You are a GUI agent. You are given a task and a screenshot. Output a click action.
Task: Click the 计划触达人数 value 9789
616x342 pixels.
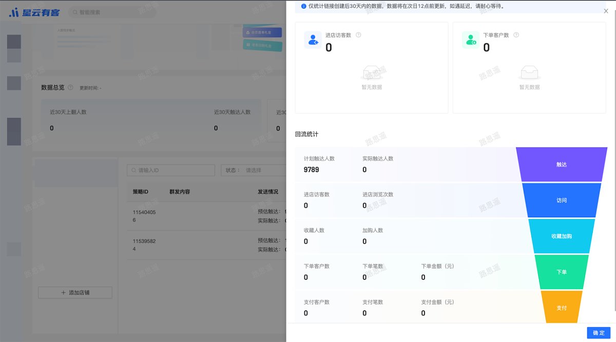pos(312,170)
